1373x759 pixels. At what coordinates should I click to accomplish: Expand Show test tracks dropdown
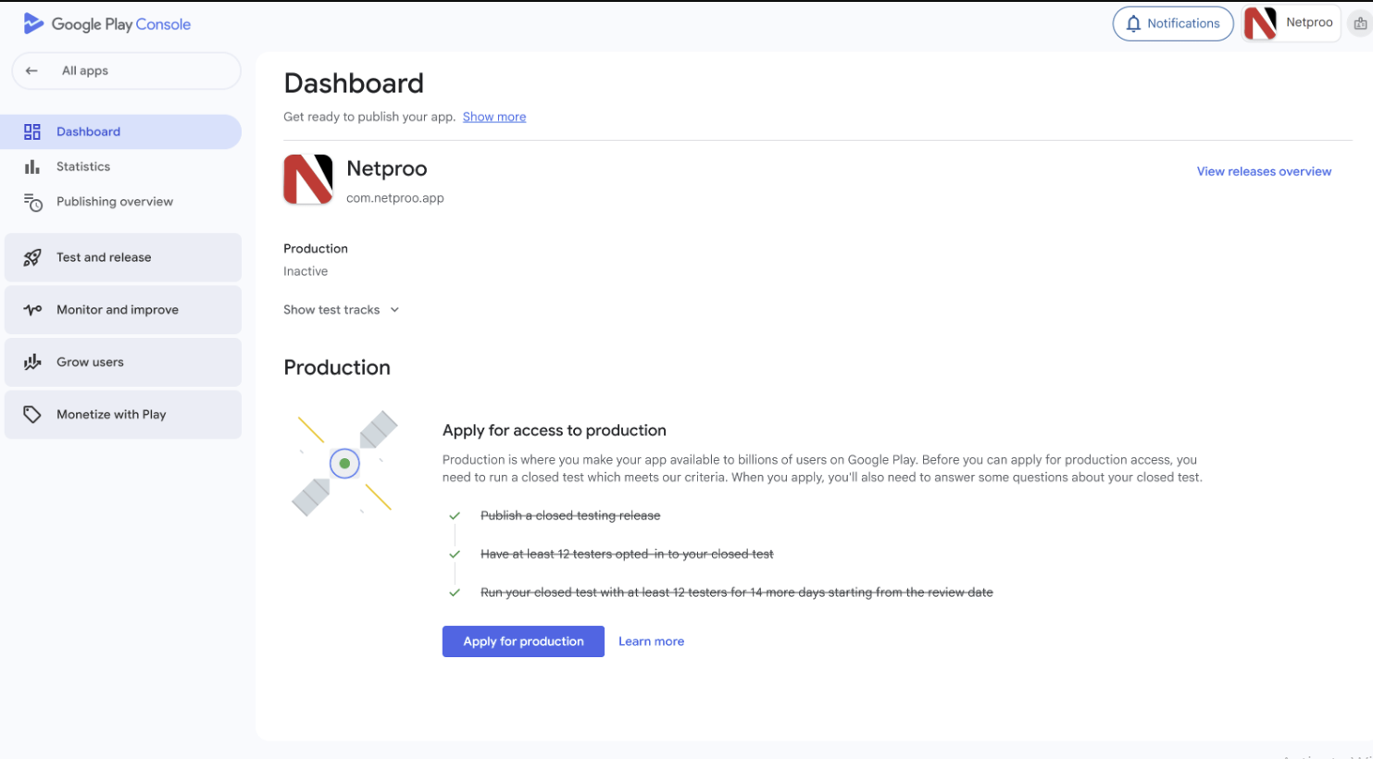[341, 310]
